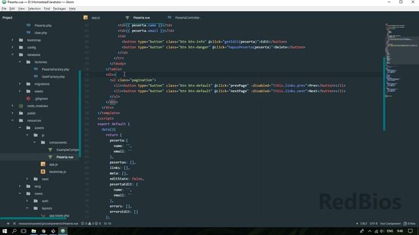Click User.php PHP file icon
This screenshot has height=235, width=419.
29,33
